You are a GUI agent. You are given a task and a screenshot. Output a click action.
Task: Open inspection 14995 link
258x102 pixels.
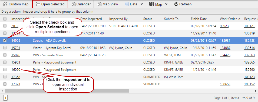click(x=16, y=40)
